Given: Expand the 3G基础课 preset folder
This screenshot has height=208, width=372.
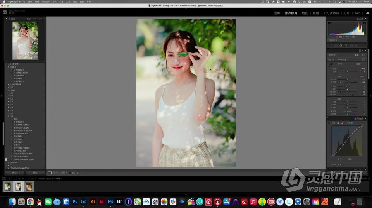Looking at the screenshot, I should click(8, 64).
